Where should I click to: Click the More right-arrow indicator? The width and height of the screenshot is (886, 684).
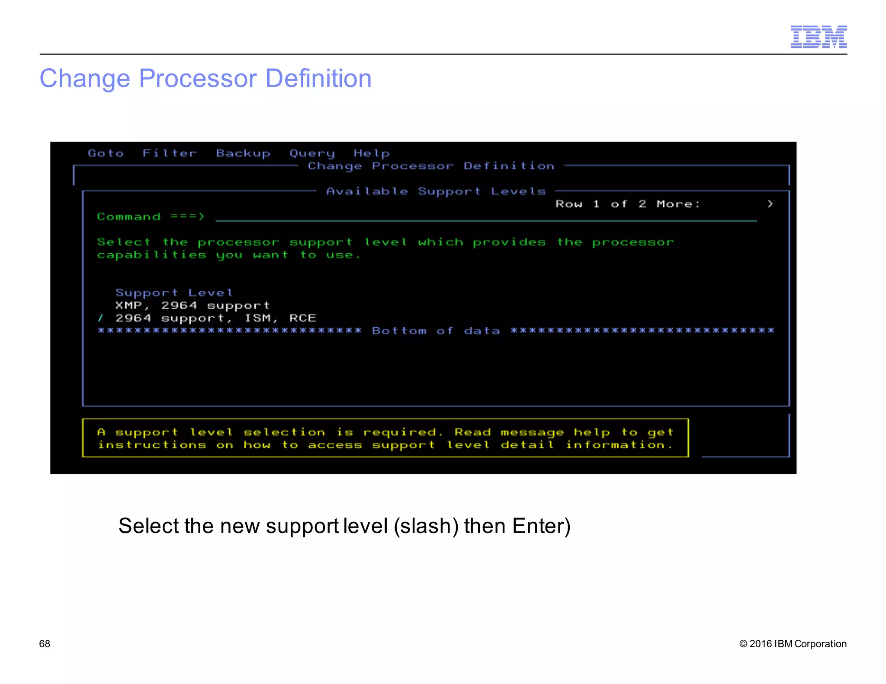click(770, 204)
